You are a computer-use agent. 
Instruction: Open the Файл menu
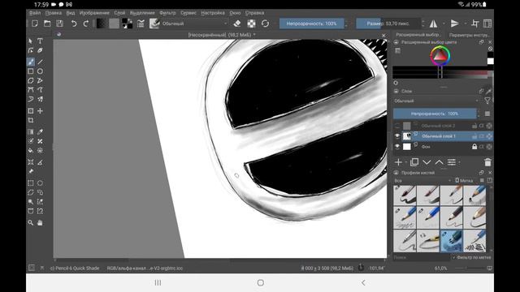click(x=35, y=13)
